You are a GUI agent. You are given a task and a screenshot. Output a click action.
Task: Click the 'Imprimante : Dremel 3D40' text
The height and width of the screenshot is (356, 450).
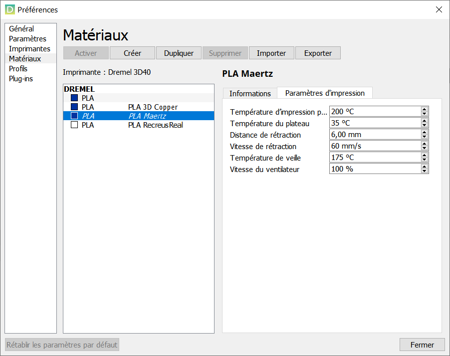pyautogui.click(x=107, y=72)
